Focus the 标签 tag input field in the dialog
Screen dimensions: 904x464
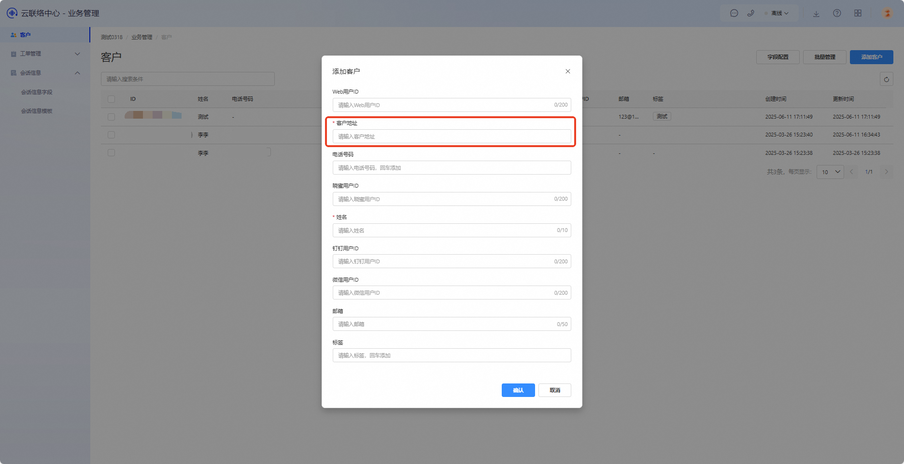pyautogui.click(x=452, y=355)
